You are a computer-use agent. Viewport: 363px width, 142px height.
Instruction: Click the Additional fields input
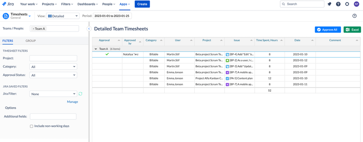pyautogui.click(x=53, y=116)
